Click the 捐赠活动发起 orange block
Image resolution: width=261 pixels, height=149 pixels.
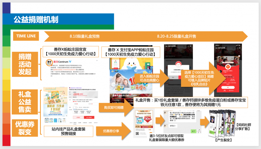tap(25, 64)
